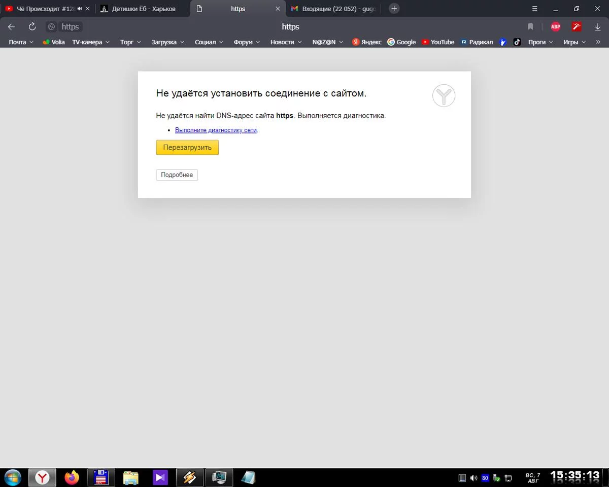
Task: Select the active 'https' tab
Action: (x=238, y=9)
